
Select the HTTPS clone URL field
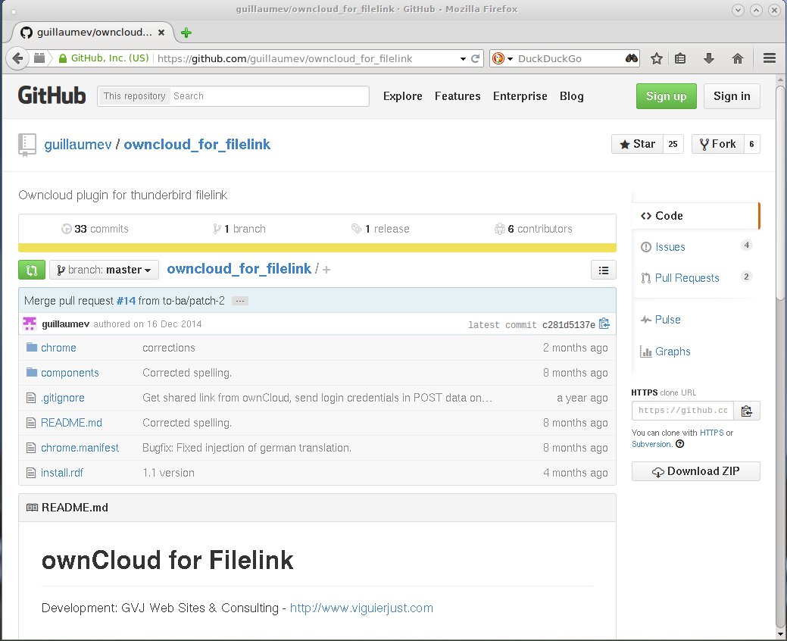[x=682, y=411]
